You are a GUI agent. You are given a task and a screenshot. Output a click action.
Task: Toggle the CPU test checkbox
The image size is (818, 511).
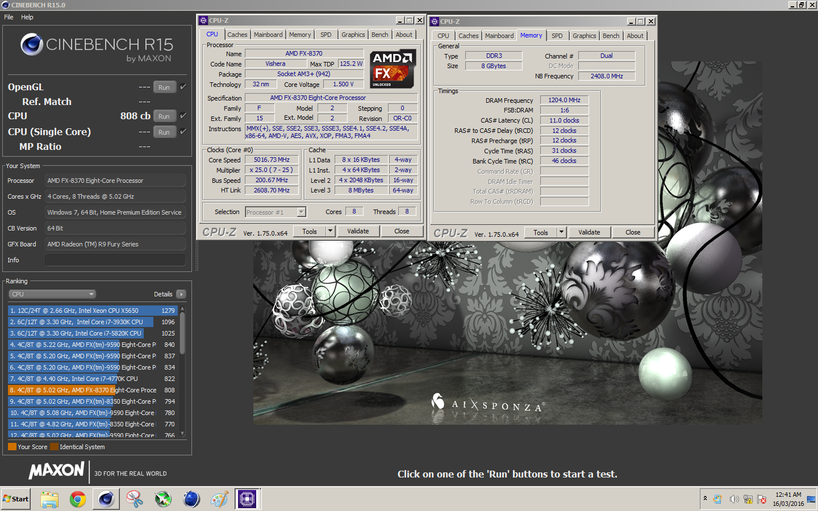pyautogui.click(x=183, y=115)
